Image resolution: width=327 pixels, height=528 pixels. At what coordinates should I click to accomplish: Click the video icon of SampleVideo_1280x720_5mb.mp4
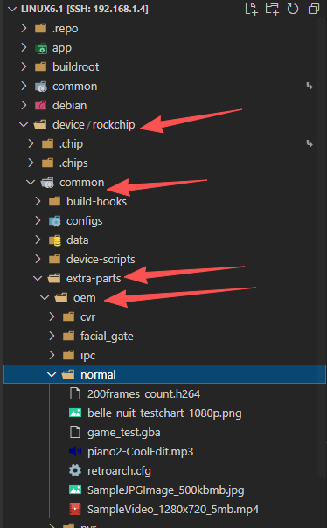point(75,509)
